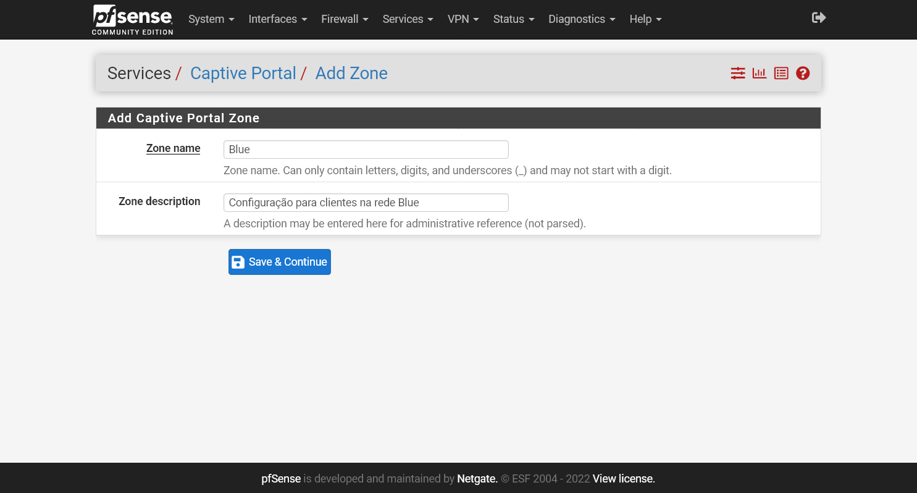Open the related settings sliders icon

tap(737, 73)
